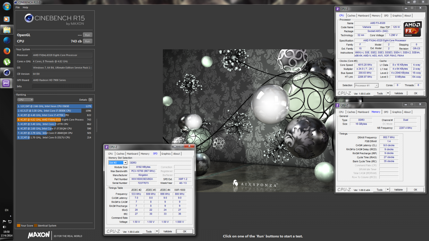Click Validate in the CPU-Z processor window
This screenshot has width=429, height=241.
398,93
